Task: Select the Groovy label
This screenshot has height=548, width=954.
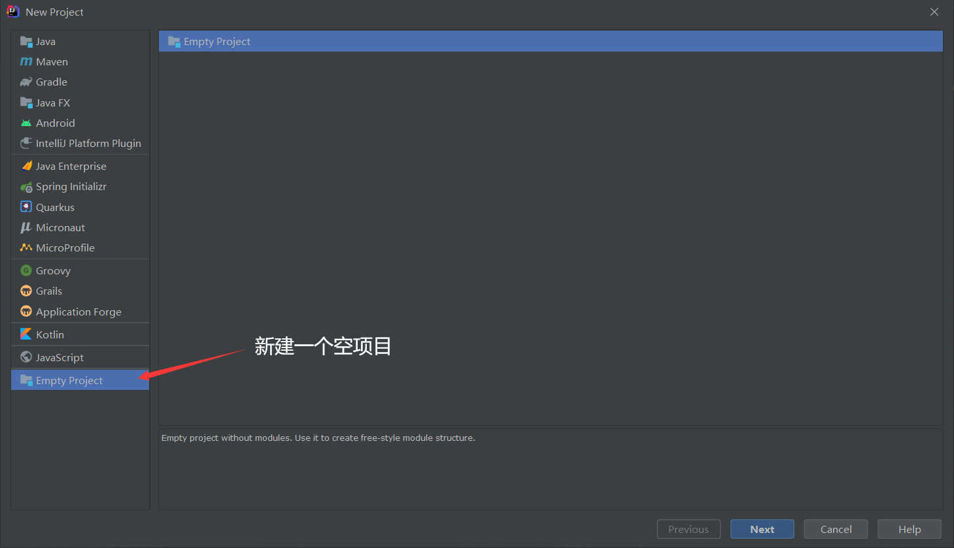Action: pos(53,270)
